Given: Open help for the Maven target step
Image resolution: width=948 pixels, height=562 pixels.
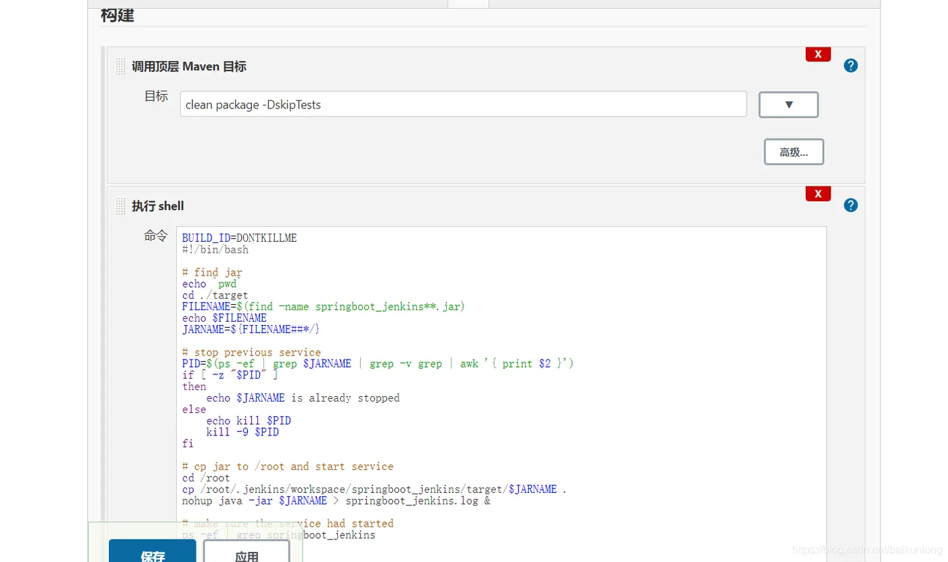Looking at the screenshot, I should [x=851, y=66].
